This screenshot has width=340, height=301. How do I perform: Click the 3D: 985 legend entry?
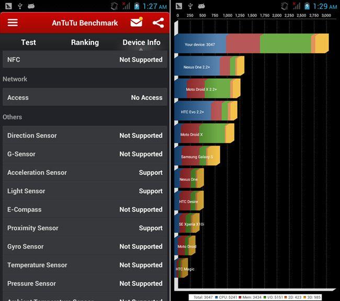pyautogui.click(x=312, y=297)
